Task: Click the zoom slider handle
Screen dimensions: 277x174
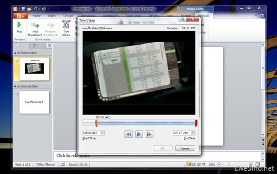Action: pyautogui.click(x=229, y=164)
